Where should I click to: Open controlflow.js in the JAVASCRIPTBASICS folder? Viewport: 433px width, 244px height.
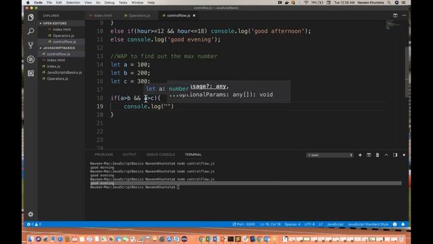(58, 54)
